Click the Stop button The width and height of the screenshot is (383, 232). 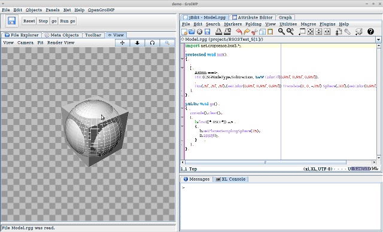coord(43,21)
